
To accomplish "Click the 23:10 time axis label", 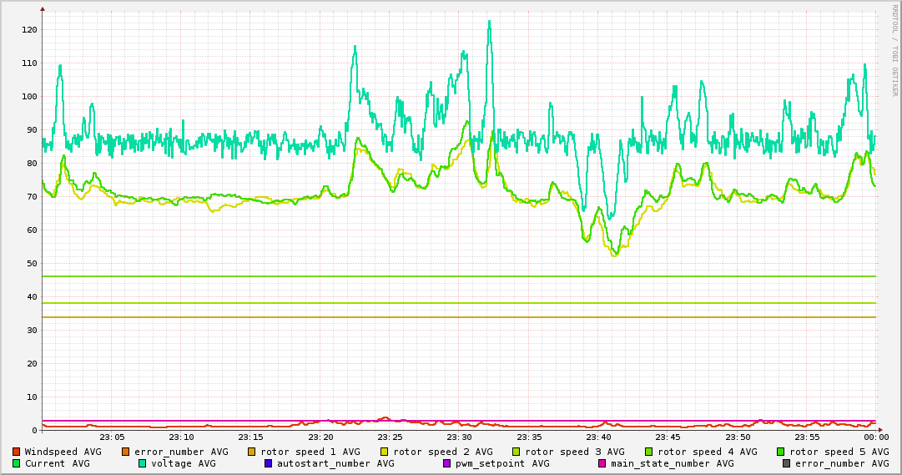I will [x=181, y=437].
